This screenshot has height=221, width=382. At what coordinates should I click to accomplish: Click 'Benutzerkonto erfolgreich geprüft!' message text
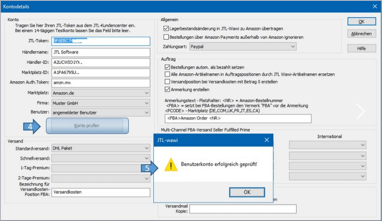coord(219,164)
